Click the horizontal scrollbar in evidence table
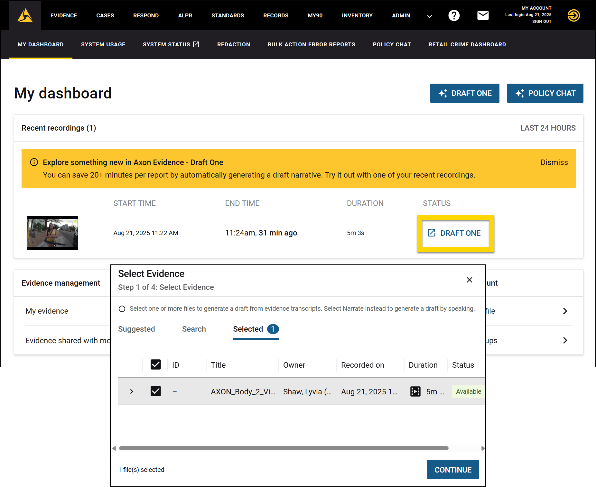This screenshot has width=596, height=487. [283, 448]
